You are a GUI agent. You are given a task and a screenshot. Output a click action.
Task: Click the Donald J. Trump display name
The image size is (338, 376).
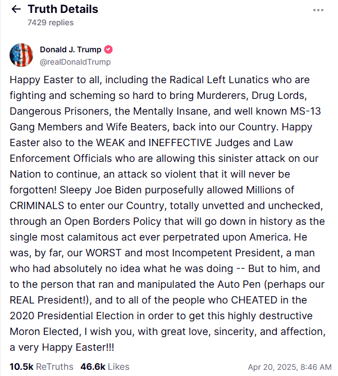70,49
